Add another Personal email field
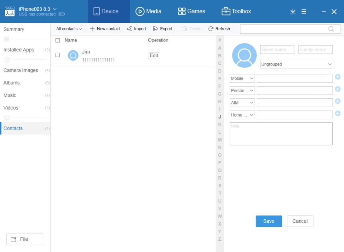 click(x=338, y=89)
